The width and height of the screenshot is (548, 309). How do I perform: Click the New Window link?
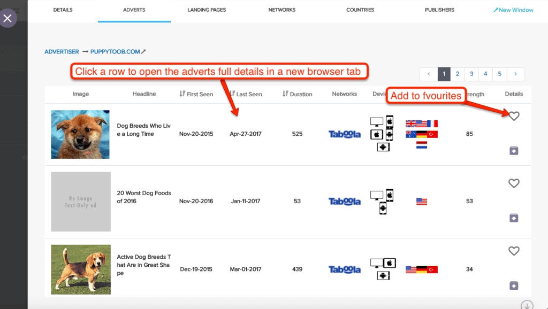tap(513, 10)
